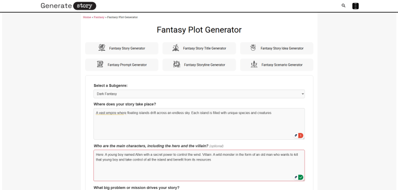
Task: Open the black hamburger menu icon
Action: point(355,6)
